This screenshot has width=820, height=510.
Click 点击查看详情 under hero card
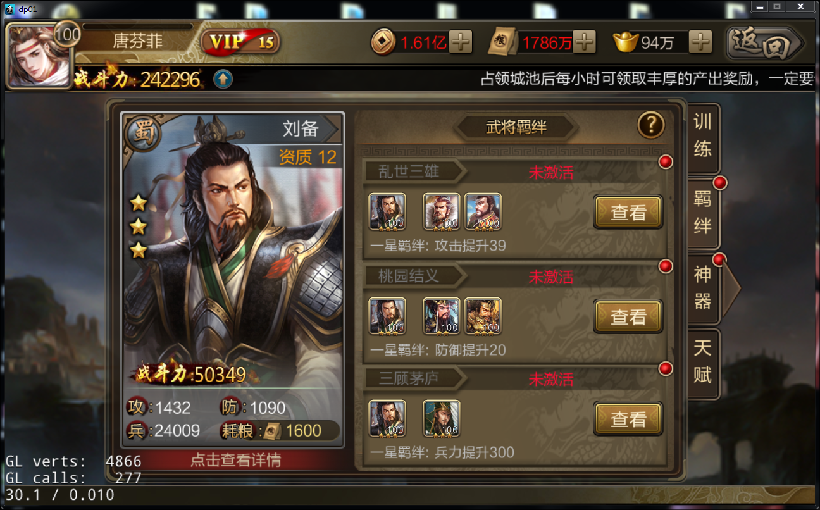point(235,460)
